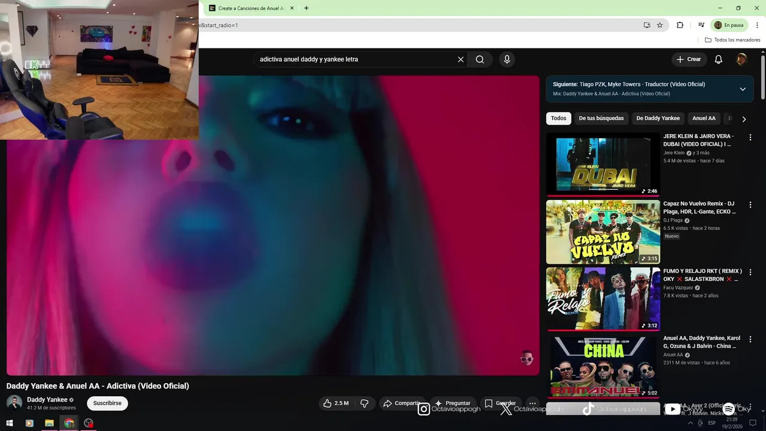Select the De Daddy Yankee chip

(x=658, y=119)
